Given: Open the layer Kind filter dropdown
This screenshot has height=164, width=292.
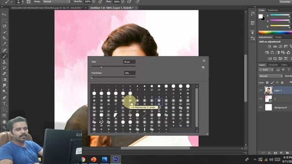Looking at the screenshot, I should pos(266,70).
